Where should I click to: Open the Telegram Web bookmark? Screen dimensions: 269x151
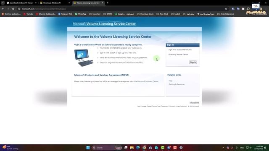click(65, 14)
